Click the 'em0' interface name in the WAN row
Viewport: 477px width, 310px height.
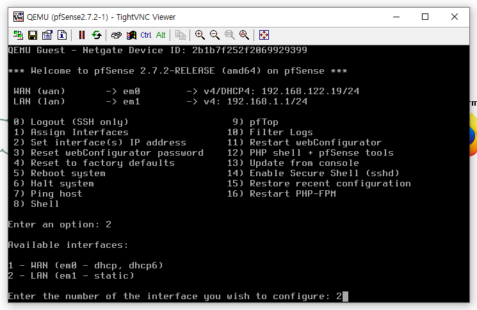tap(131, 91)
